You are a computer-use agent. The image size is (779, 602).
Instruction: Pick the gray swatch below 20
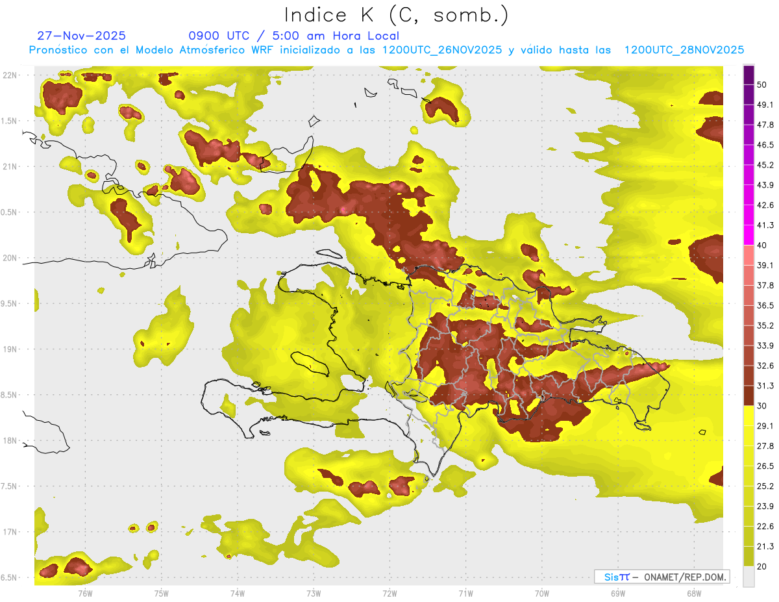pyautogui.click(x=748, y=576)
